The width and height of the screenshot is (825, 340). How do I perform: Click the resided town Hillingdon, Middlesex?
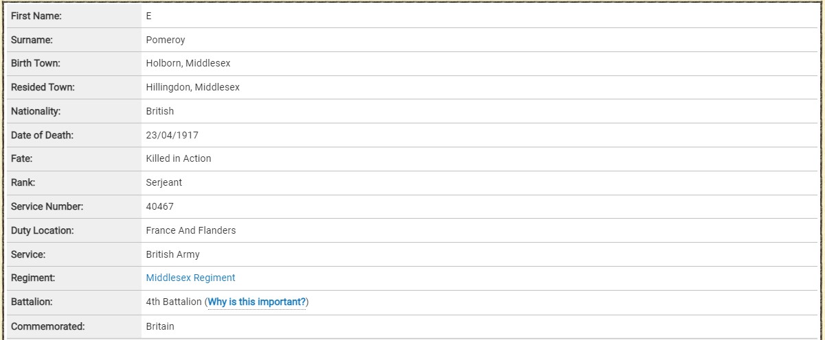192,87
